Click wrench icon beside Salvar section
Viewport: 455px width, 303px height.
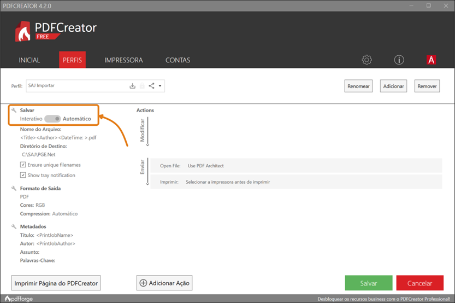pos(14,110)
